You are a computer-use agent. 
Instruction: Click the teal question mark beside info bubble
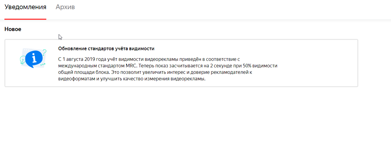pyautogui.click(x=45, y=53)
